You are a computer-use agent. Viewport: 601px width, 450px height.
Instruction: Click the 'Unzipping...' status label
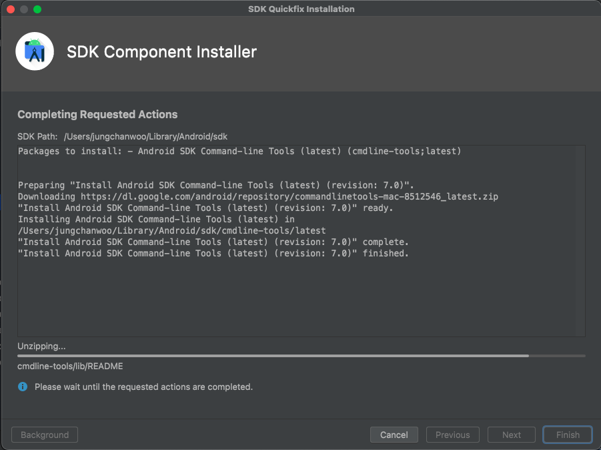pyautogui.click(x=41, y=346)
